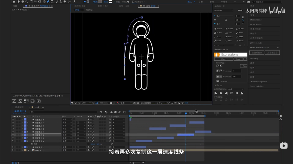Click Motion 2 ROPE tool
Image resolution: width=293 pixels, height=164 pixels.
click(240, 37)
